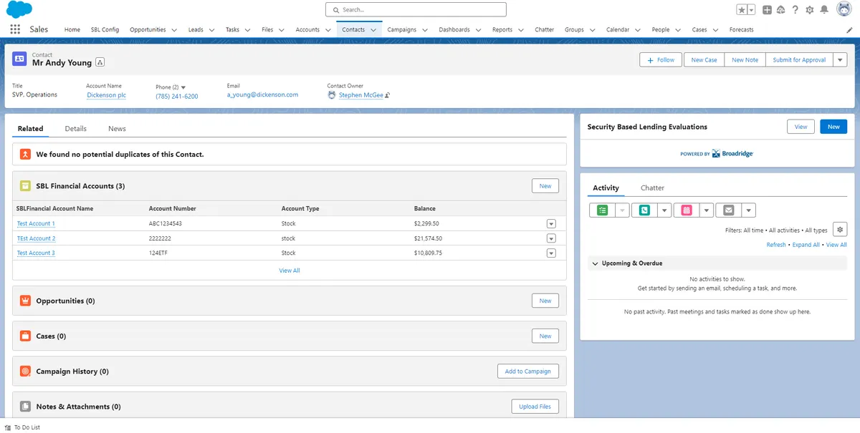The width and height of the screenshot is (860, 433).
Task: Expand the Phone (2) dropdown arrow
Action: tap(183, 87)
